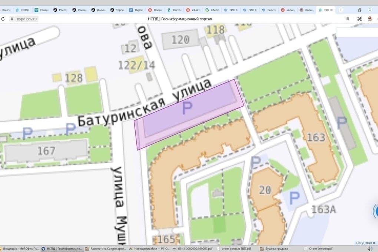This screenshot has width=378, height=252.
Task: Close the active НСПД tab
Action: [331, 10]
